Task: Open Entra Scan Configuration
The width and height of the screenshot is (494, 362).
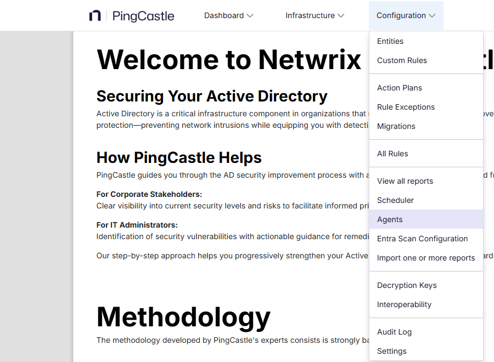Action: [x=426, y=239]
